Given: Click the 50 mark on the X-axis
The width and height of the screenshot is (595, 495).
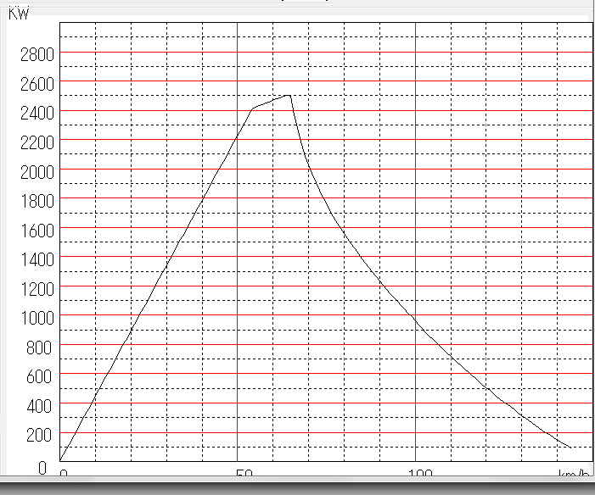Looking at the screenshot, I should point(242,473).
